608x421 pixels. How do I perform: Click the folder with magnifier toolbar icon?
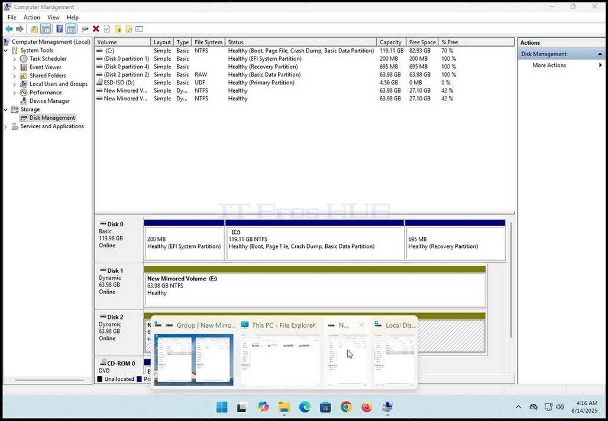point(129,29)
